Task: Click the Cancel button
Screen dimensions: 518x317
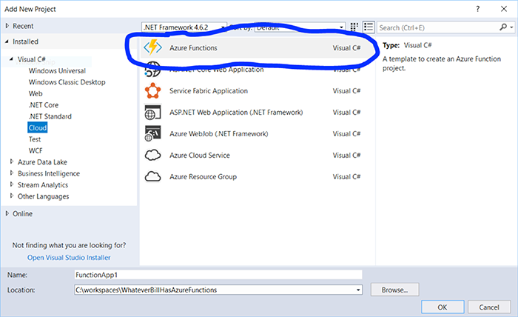Action: click(489, 307)
